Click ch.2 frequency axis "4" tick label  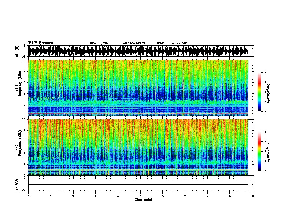click(25, 153)
